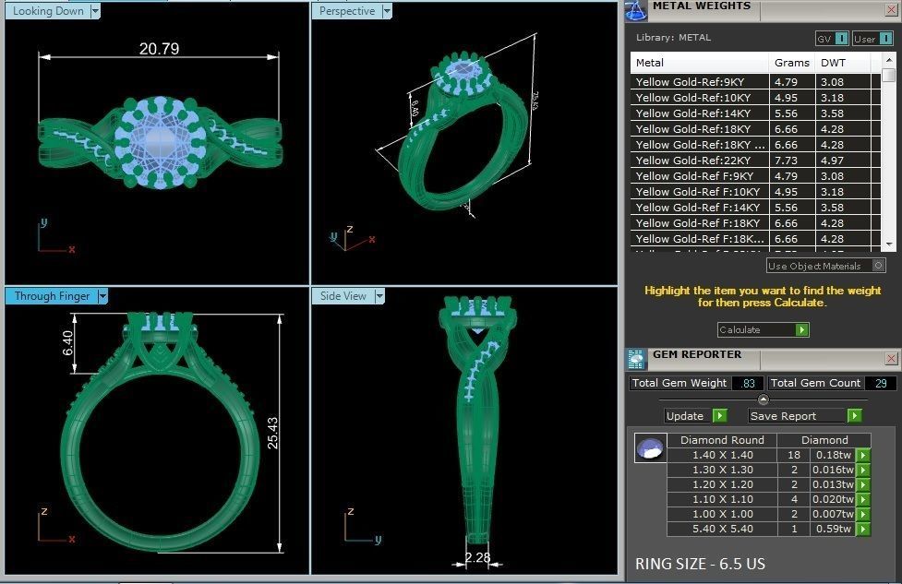Select the Through Finger viewport title
The image size is (902, 584).
pos(52,296)
